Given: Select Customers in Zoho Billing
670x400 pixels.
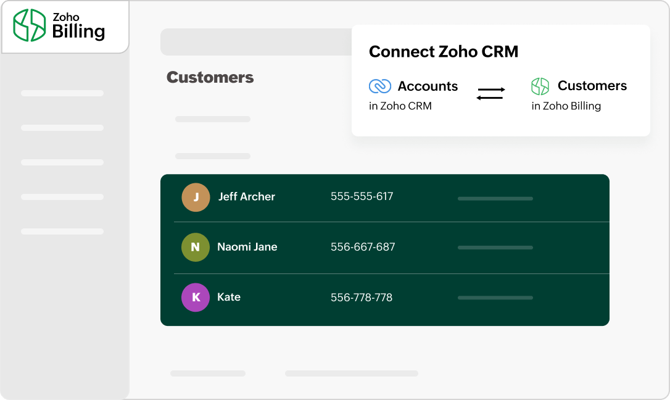Looking at the screenshot, I should tap(592, 86).
